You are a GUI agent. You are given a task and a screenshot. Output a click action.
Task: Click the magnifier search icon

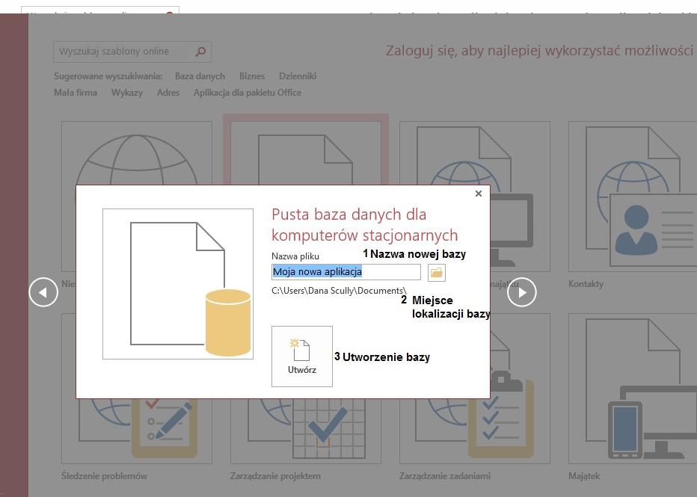201,52
